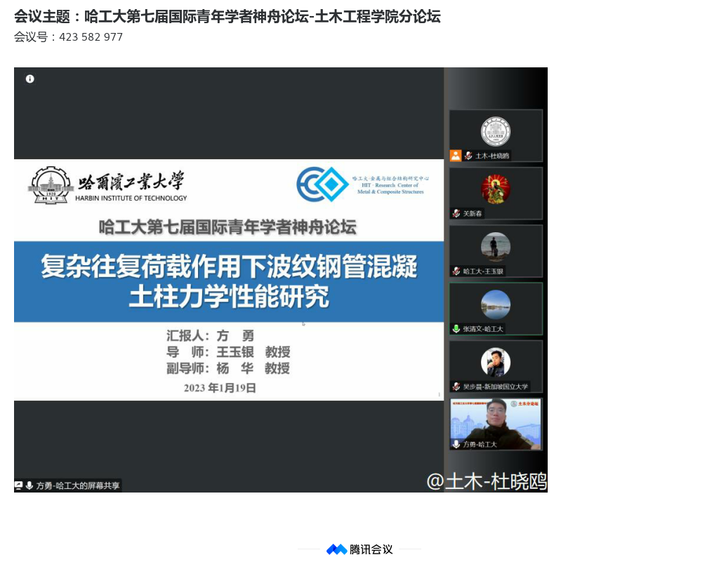Open 方勇-哈工大's live video tile
The width and height of the screenshot is (719, 569).
496,421
